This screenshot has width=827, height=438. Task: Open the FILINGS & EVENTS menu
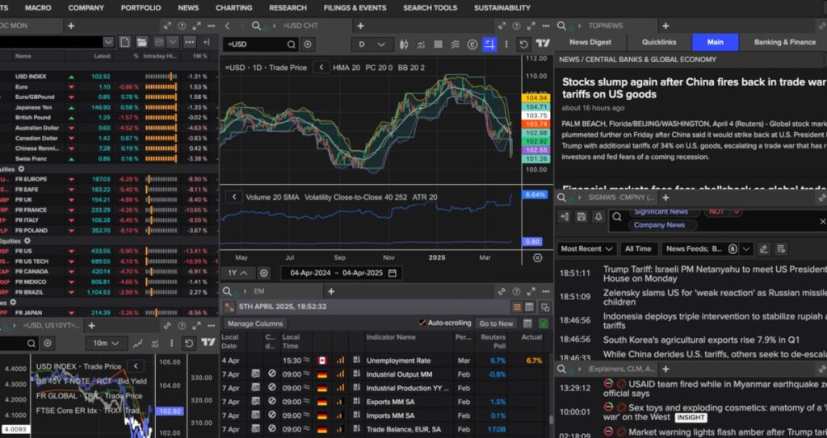click(x=355, y=8)
